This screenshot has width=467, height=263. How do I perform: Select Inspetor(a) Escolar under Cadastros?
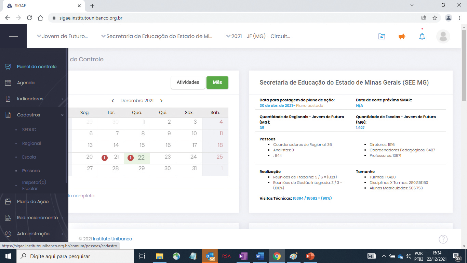click(34, 185)
